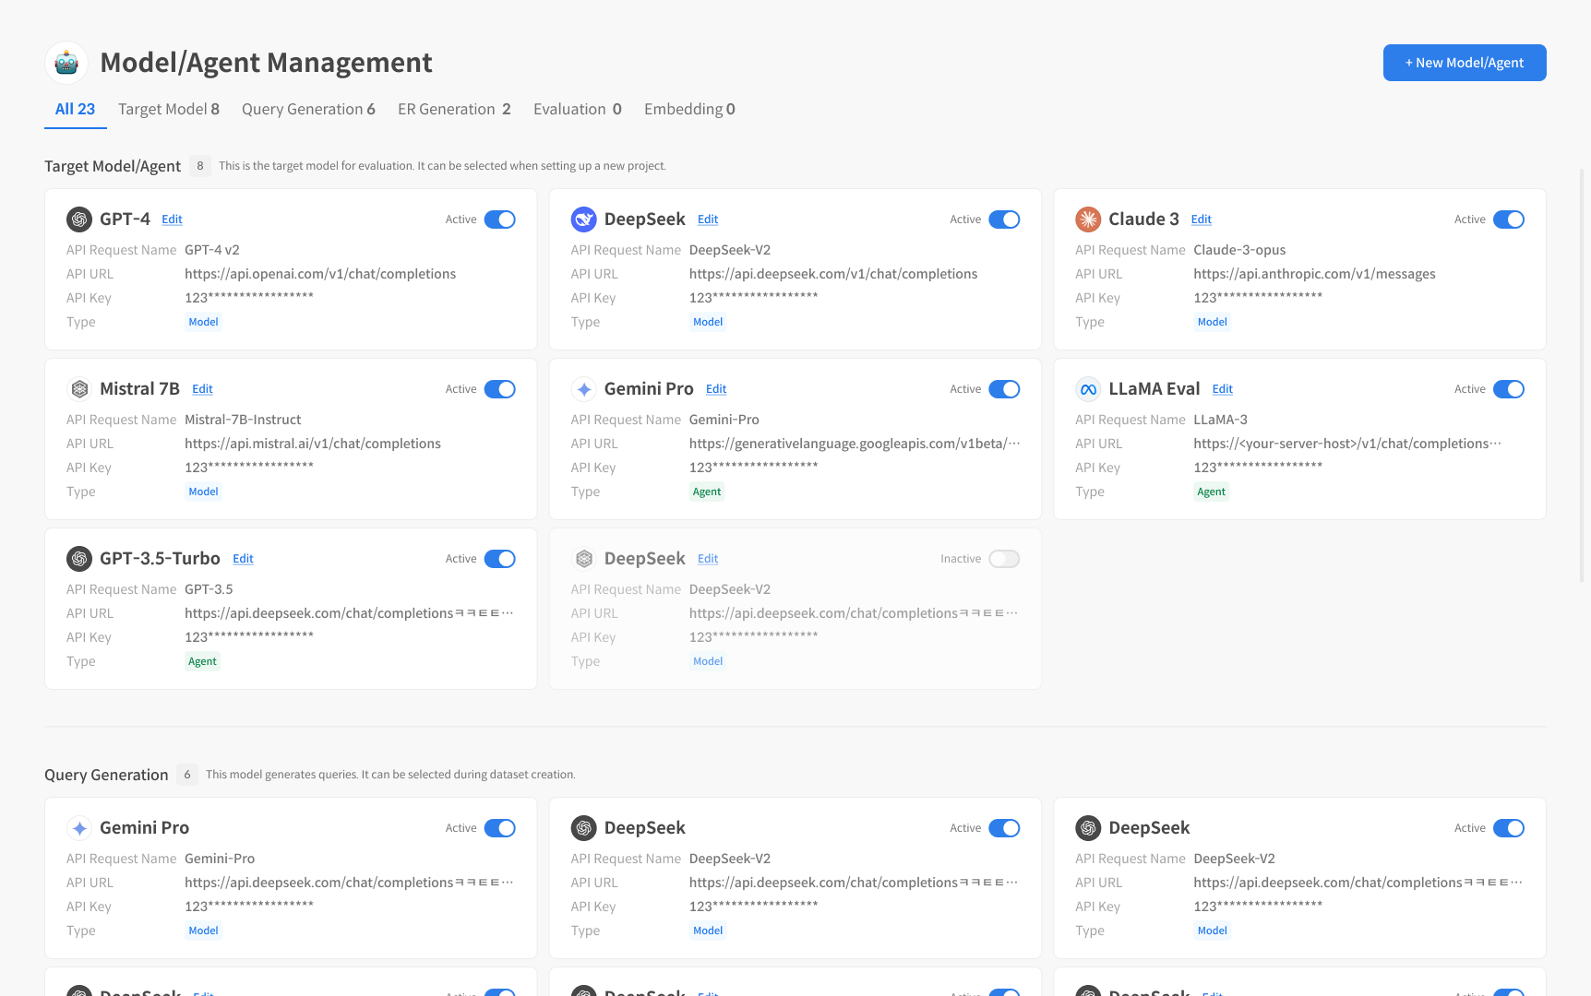
Task: Click the DeepSeek whale logo icon
Action: click(x=583, y=219)
